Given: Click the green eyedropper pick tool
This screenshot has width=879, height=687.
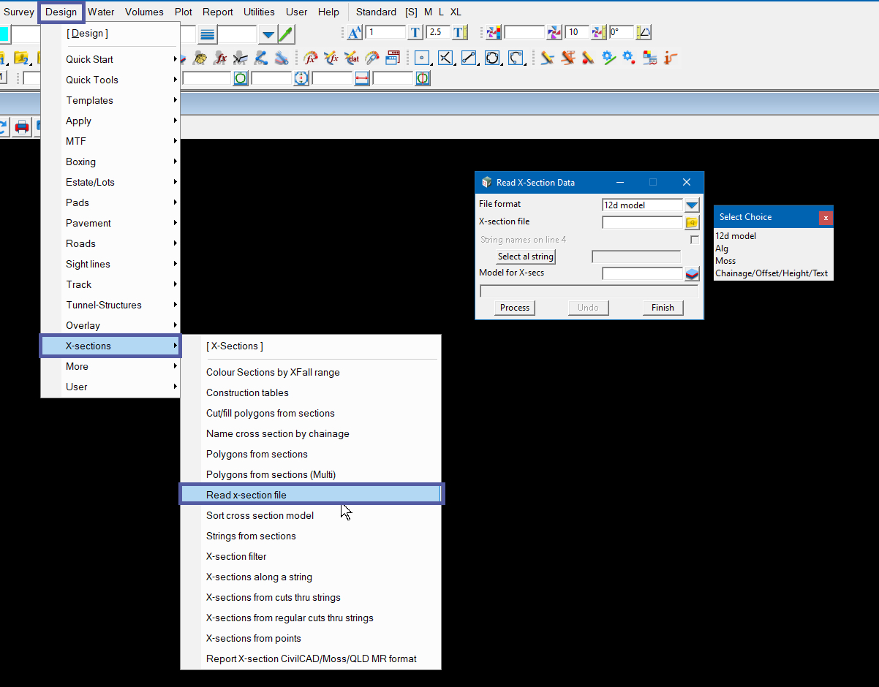Looking at the screenshot, I should tap(286, 34).
